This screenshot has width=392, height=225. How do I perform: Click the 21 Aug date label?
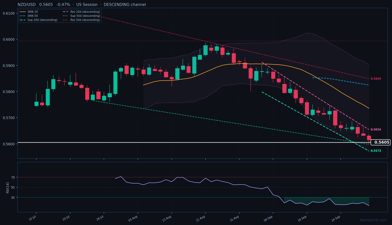[x=201, y=218]
